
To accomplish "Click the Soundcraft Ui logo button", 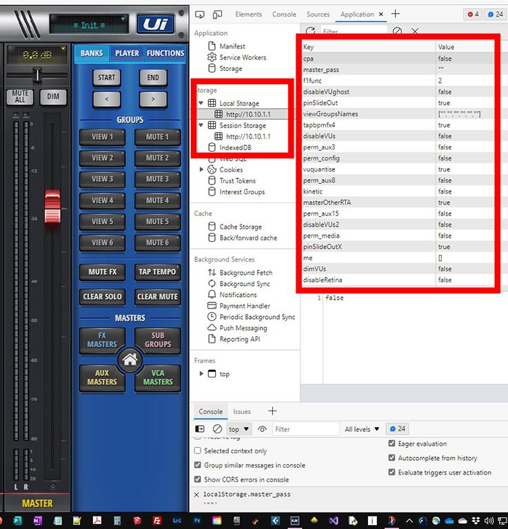I will [156, 24].
